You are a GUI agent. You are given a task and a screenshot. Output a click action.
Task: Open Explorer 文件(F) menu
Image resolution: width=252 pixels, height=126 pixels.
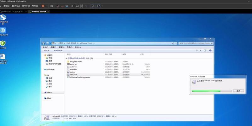tap(45, 47)
